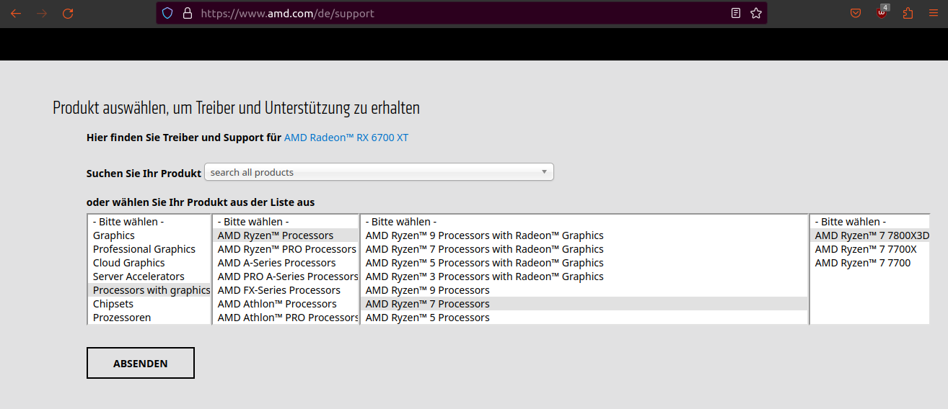Select Cloud Graphics category
The height and width of the screenshot is (409, 948).
pyautogui.click(x=149, y=263)
